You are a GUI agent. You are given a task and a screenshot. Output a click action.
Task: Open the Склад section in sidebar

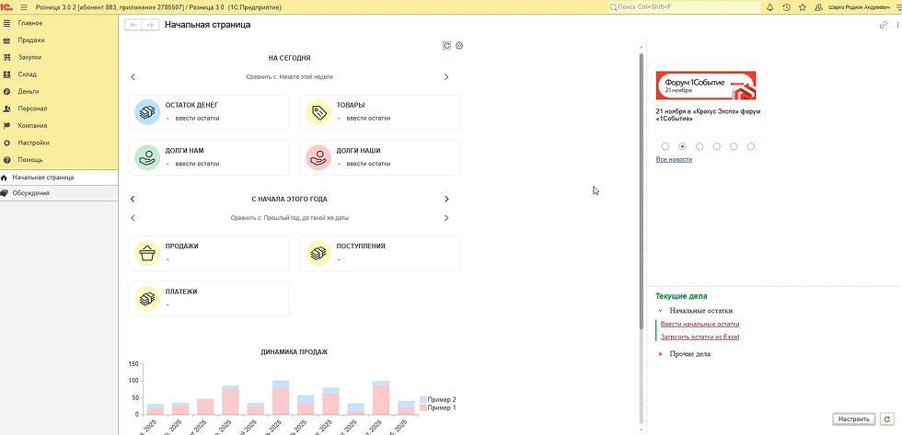(x=28, y=74)
